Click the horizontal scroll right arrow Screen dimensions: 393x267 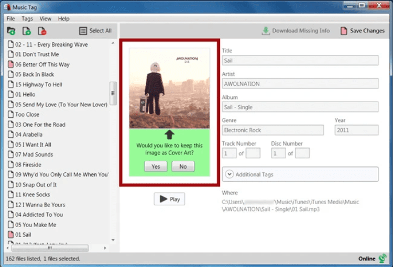click(x=105, y=248)
